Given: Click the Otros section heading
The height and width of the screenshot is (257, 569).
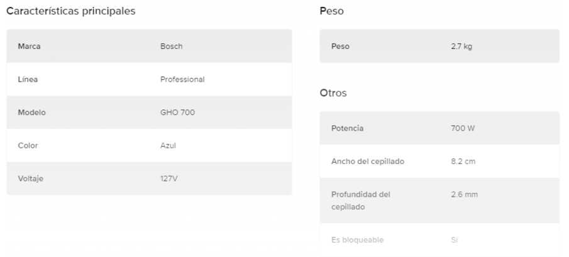Looking at the screenshot, I should [333, 93].
